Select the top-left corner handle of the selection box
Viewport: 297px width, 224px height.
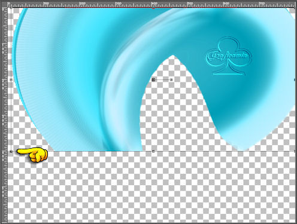tap(11, 8)
